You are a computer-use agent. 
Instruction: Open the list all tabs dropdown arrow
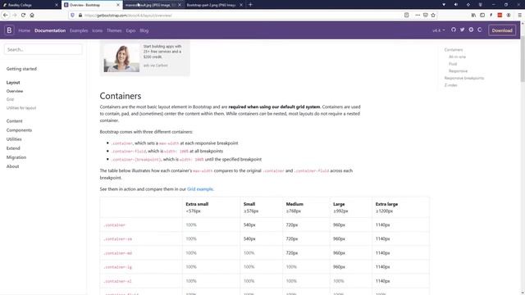click(x=444, y=5)
